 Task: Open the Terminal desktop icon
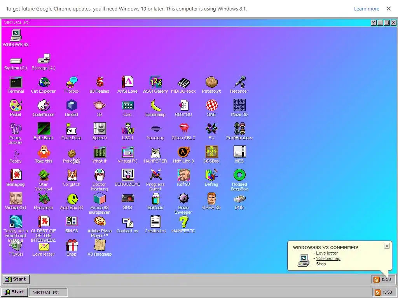tap(16, 85)
